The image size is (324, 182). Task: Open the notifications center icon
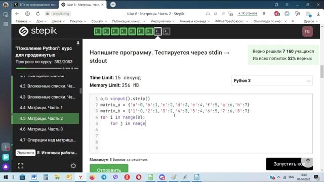click(316, 177)
